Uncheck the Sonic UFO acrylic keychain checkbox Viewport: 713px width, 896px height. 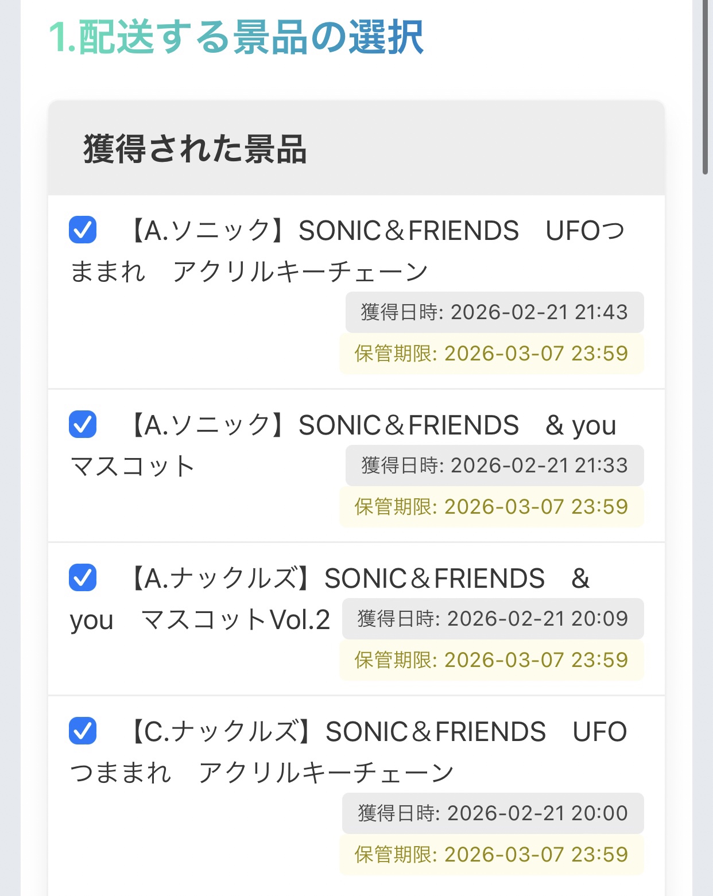click(x=83, y=230)
